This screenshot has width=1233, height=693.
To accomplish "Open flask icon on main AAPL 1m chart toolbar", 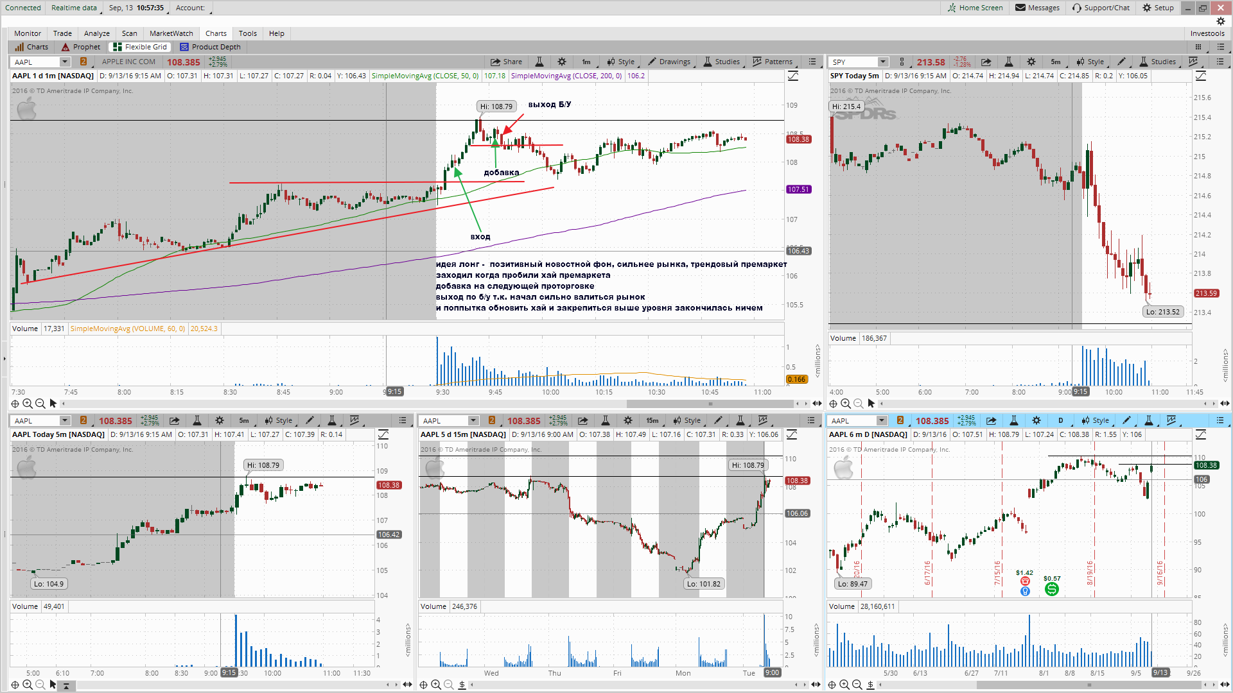I will click(539, 62).
